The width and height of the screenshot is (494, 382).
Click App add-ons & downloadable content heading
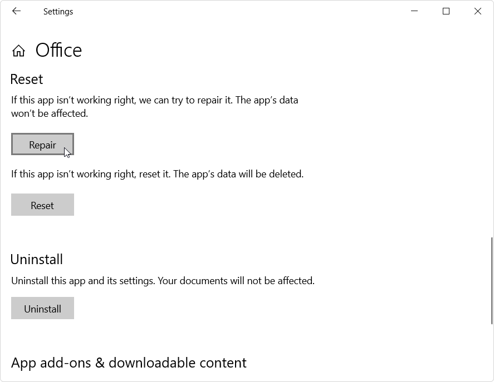129,363
